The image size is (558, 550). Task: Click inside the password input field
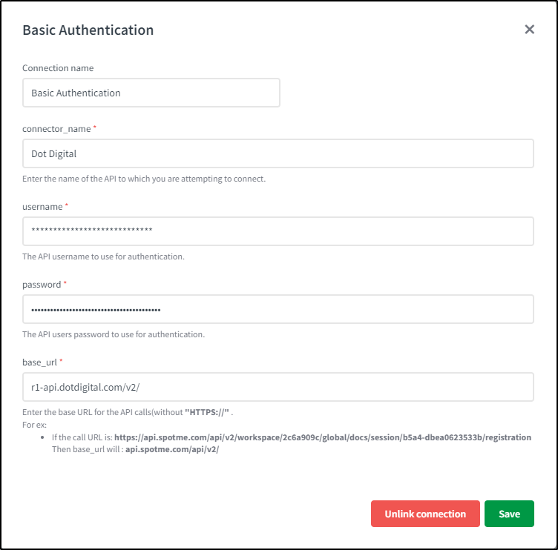tap(278, 309)
